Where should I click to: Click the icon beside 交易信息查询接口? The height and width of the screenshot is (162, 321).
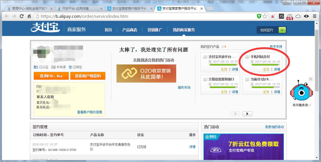(x=205, y=79)
